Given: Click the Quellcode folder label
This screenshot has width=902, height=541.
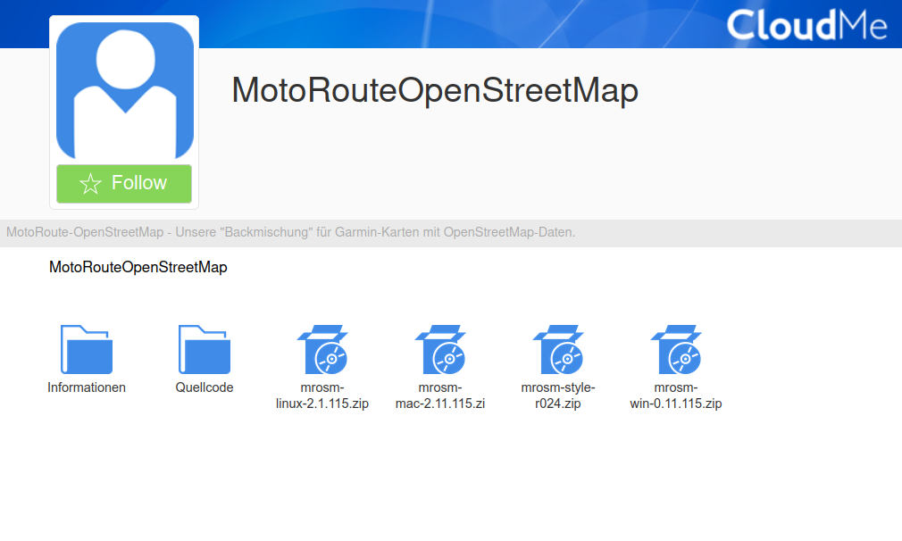Looking at the screenshot, I should (x=205, y=387).
